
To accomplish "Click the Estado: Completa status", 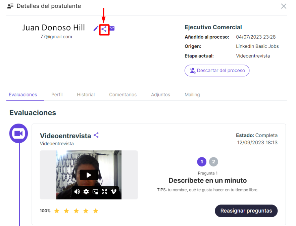I will point(257,136).
